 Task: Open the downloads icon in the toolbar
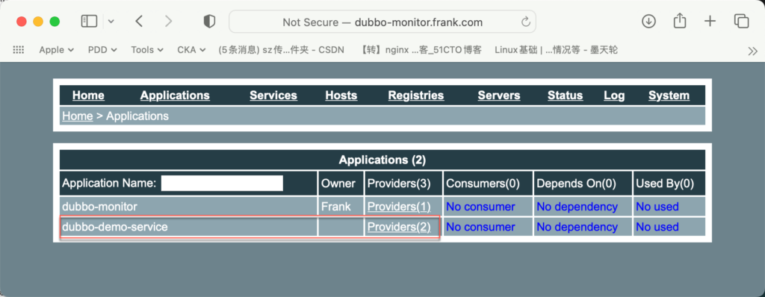(x=648, y=22)
